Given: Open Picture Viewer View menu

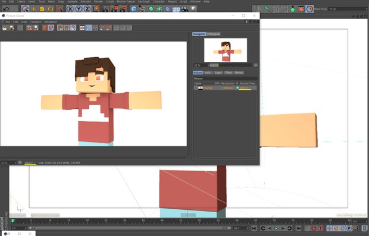Looking at the screenshot, I should point(24,22).
